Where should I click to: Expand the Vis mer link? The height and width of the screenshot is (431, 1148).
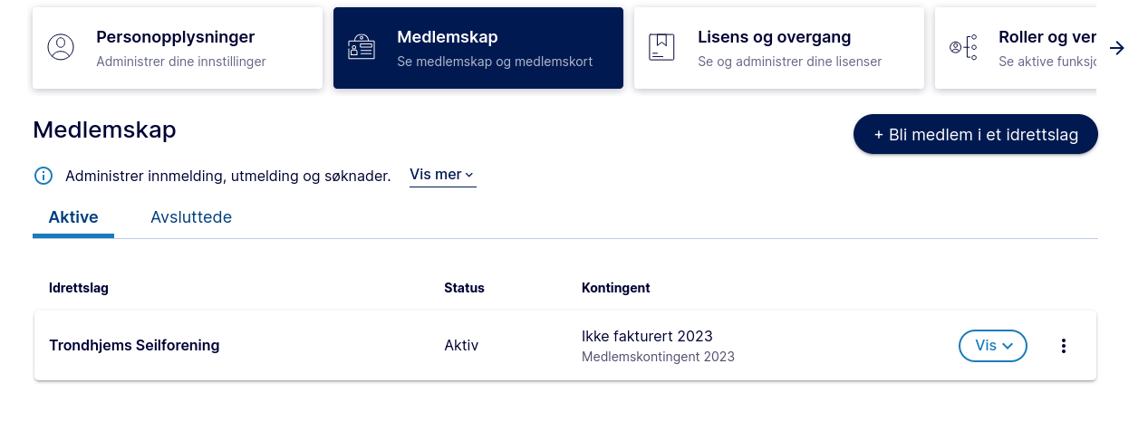tap(442, 175)
